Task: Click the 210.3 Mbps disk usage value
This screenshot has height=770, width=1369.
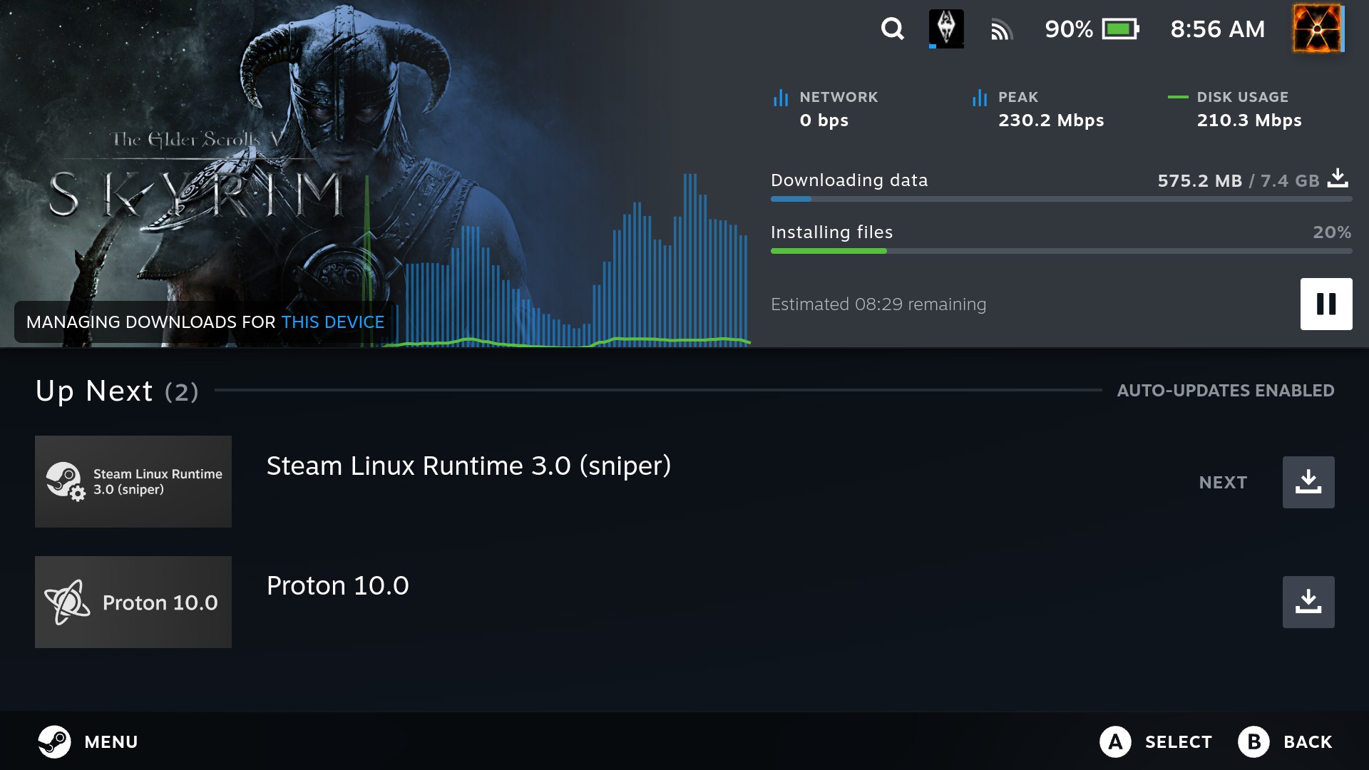Action: pos(1249,120)
